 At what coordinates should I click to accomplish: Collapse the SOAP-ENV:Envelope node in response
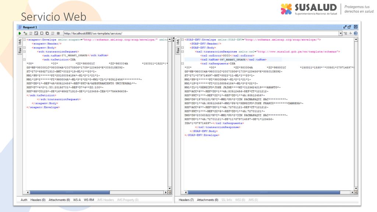tap(183, 40)
